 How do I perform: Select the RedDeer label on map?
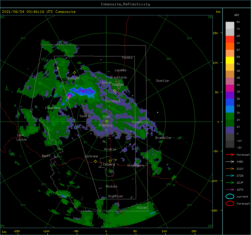point(118,85)
